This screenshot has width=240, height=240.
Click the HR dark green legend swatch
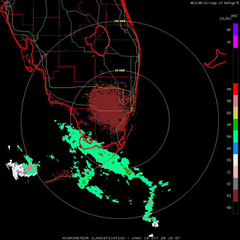235,125
